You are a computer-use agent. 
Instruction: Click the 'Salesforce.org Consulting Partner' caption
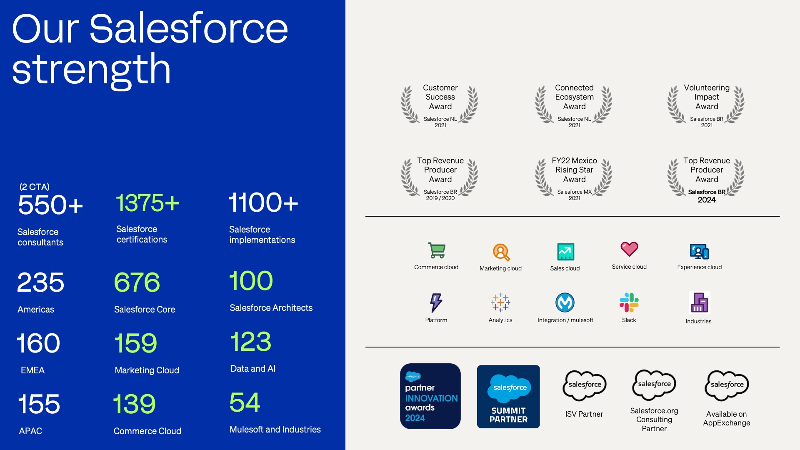pyautogui.click(x=654, y=420)
